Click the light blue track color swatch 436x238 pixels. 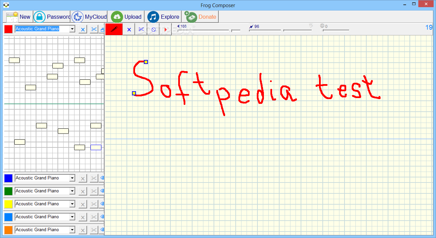click(9, 217)
